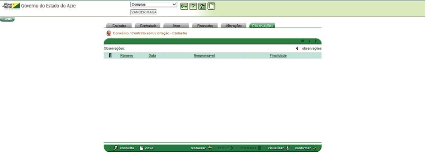The height and width of the screenshot is (161, 427).
Task: Click the confirmar checkmark icon
Action: 315,148
